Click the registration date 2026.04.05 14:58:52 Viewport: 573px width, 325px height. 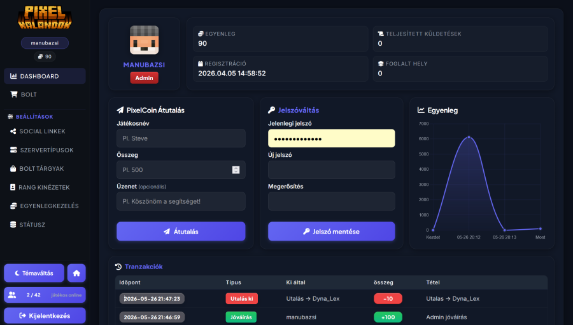point(232,73)
